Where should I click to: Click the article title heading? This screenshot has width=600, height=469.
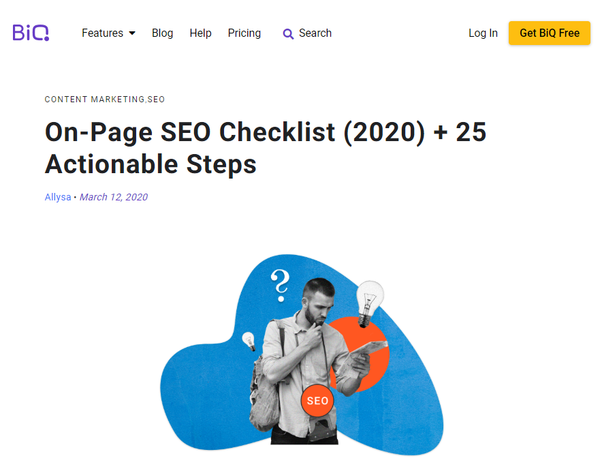coord(265,148)
